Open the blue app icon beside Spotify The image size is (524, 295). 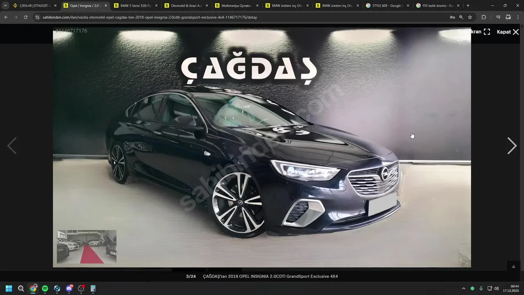pos(57,288)
